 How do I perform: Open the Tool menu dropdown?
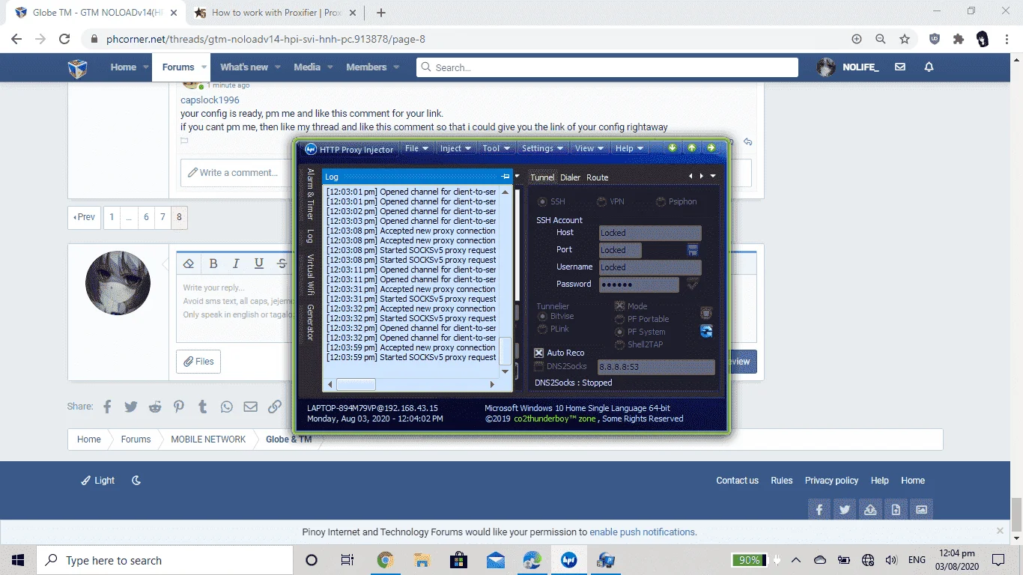(x=496, y=148)
